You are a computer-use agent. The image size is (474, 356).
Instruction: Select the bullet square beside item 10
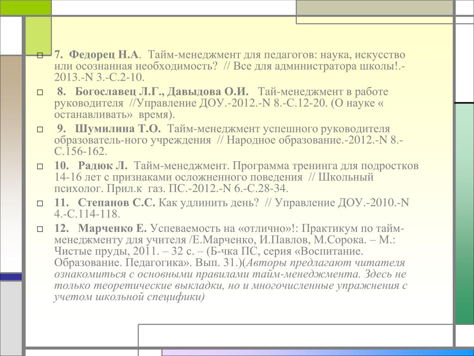point(40,166)
